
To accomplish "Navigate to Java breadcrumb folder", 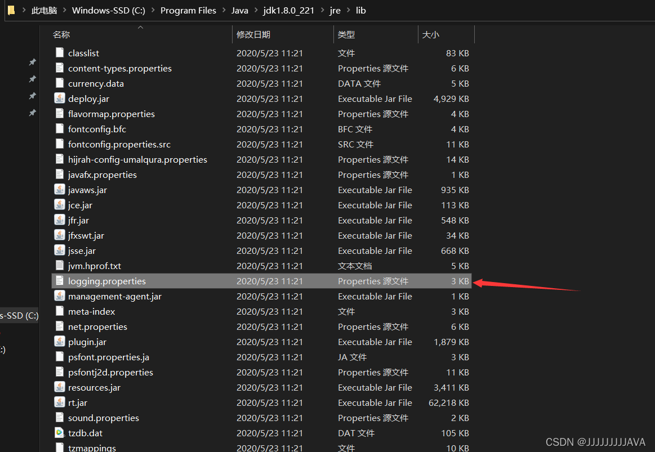I will 240,11.
